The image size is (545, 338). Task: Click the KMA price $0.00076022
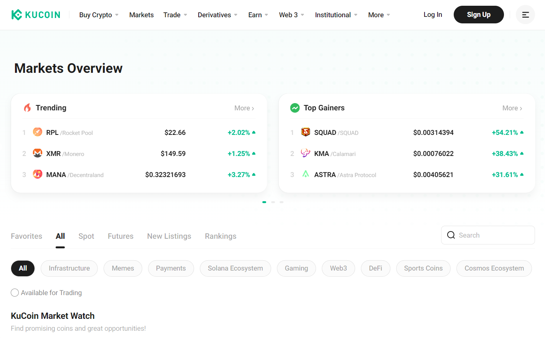[433, 154]
